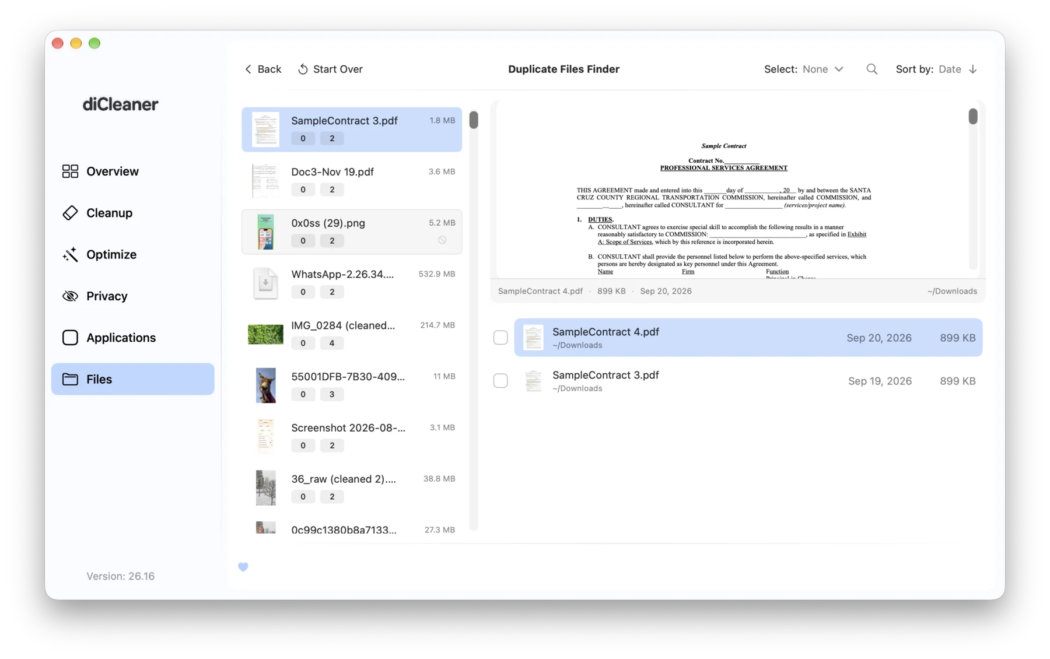The image size is (1050, 659).
Task: Click the IMG_0284 green thumbnail
Action: click(x=265, y=334)
